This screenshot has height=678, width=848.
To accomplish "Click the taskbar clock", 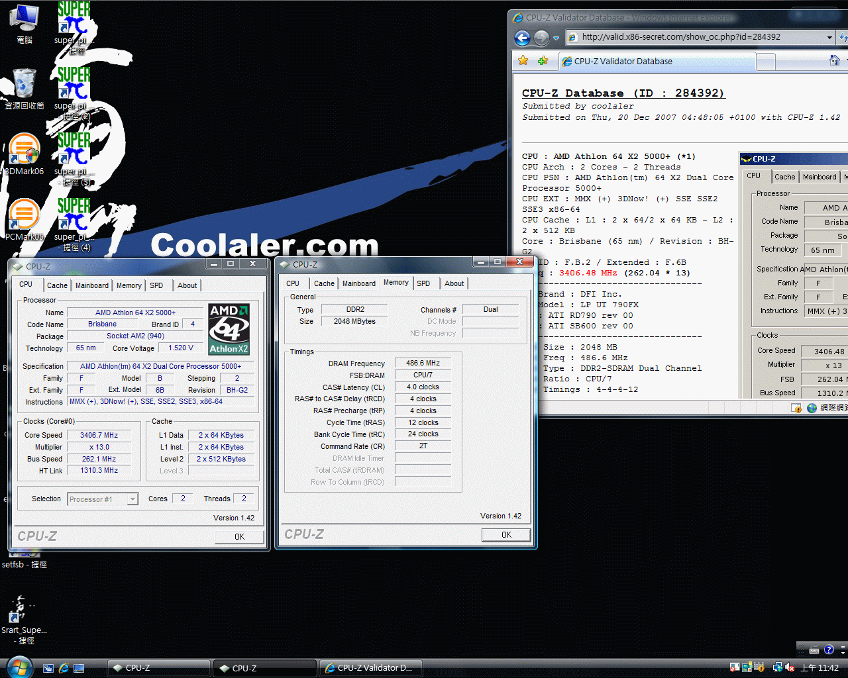I will coord(820,668).
